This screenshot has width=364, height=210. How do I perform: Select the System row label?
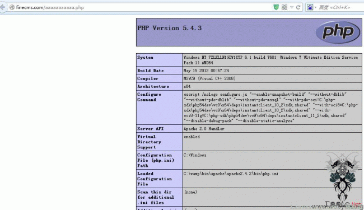[x=145, y=58]
